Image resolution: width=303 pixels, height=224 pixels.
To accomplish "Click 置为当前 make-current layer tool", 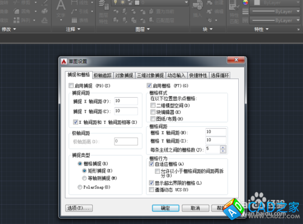I will point(162,11).
